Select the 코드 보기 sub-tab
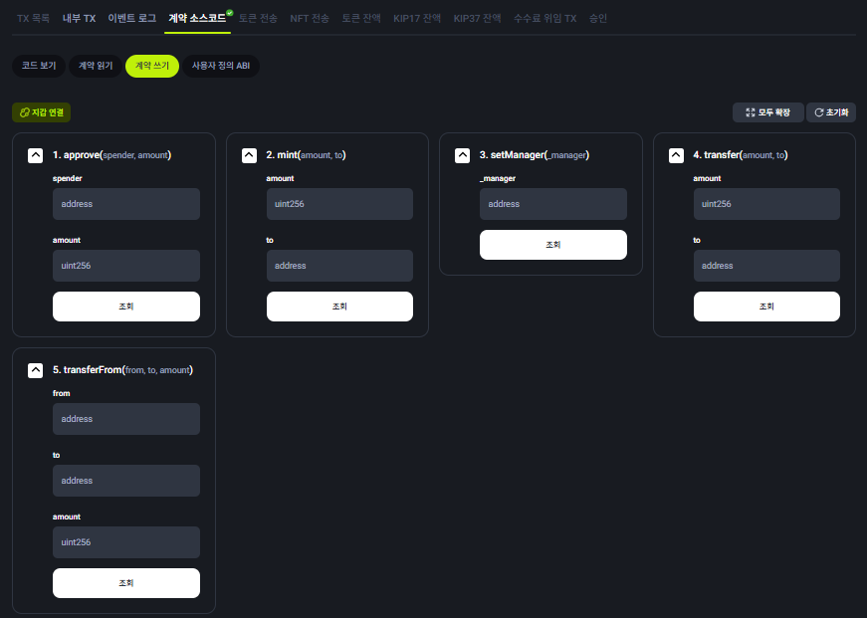 (x=39, y=66)
